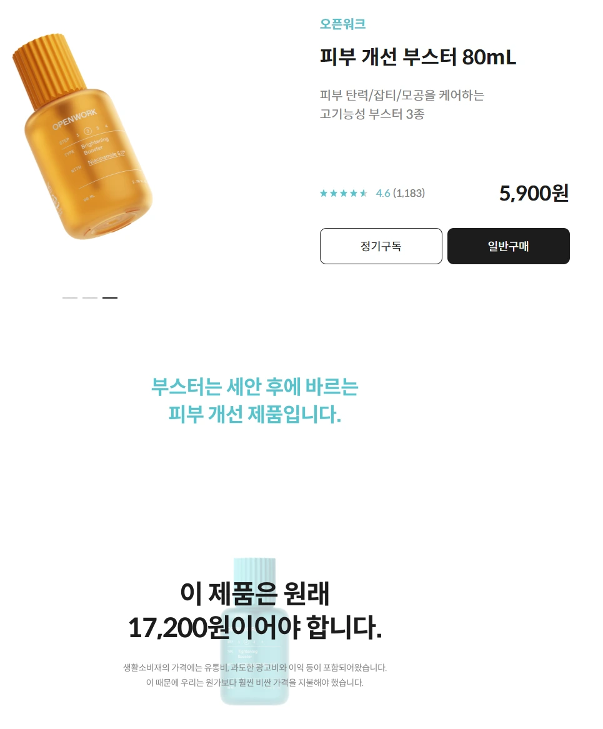The width and height of the screenshot is (603, 729).
Task: Click the 4.6 rating score
Action: 382,193
